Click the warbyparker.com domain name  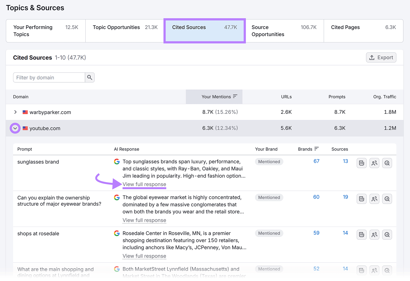point(50,112)
